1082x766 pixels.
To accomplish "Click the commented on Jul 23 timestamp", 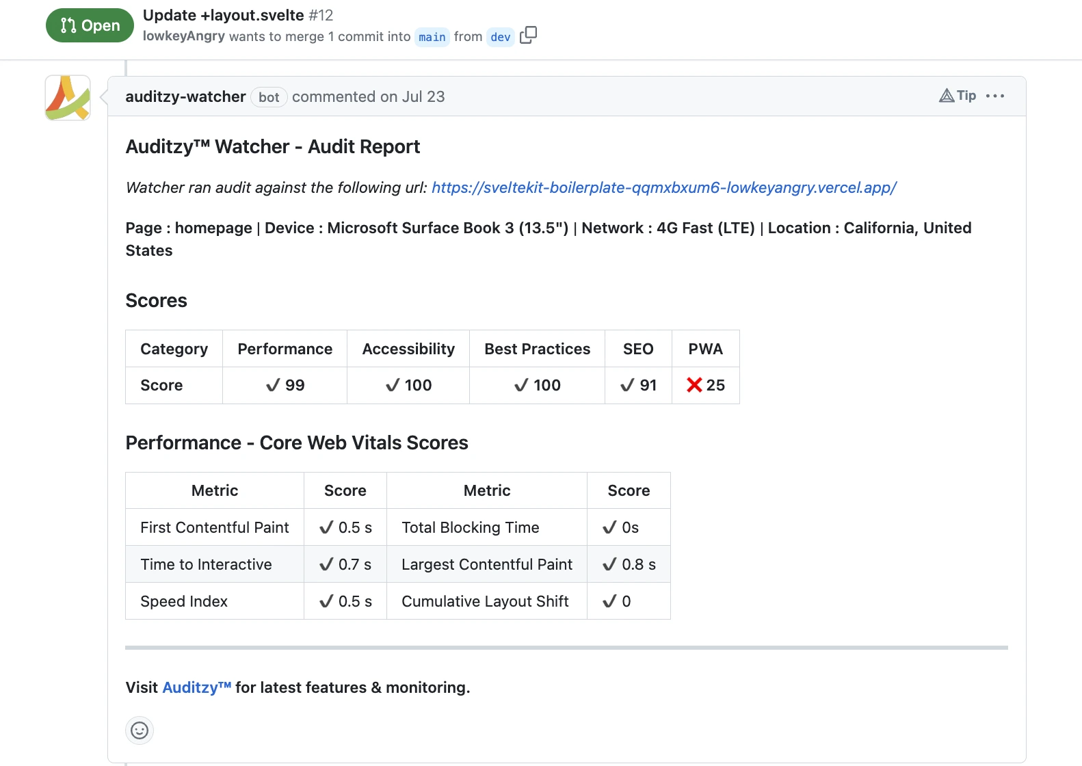I will (368, 96).
